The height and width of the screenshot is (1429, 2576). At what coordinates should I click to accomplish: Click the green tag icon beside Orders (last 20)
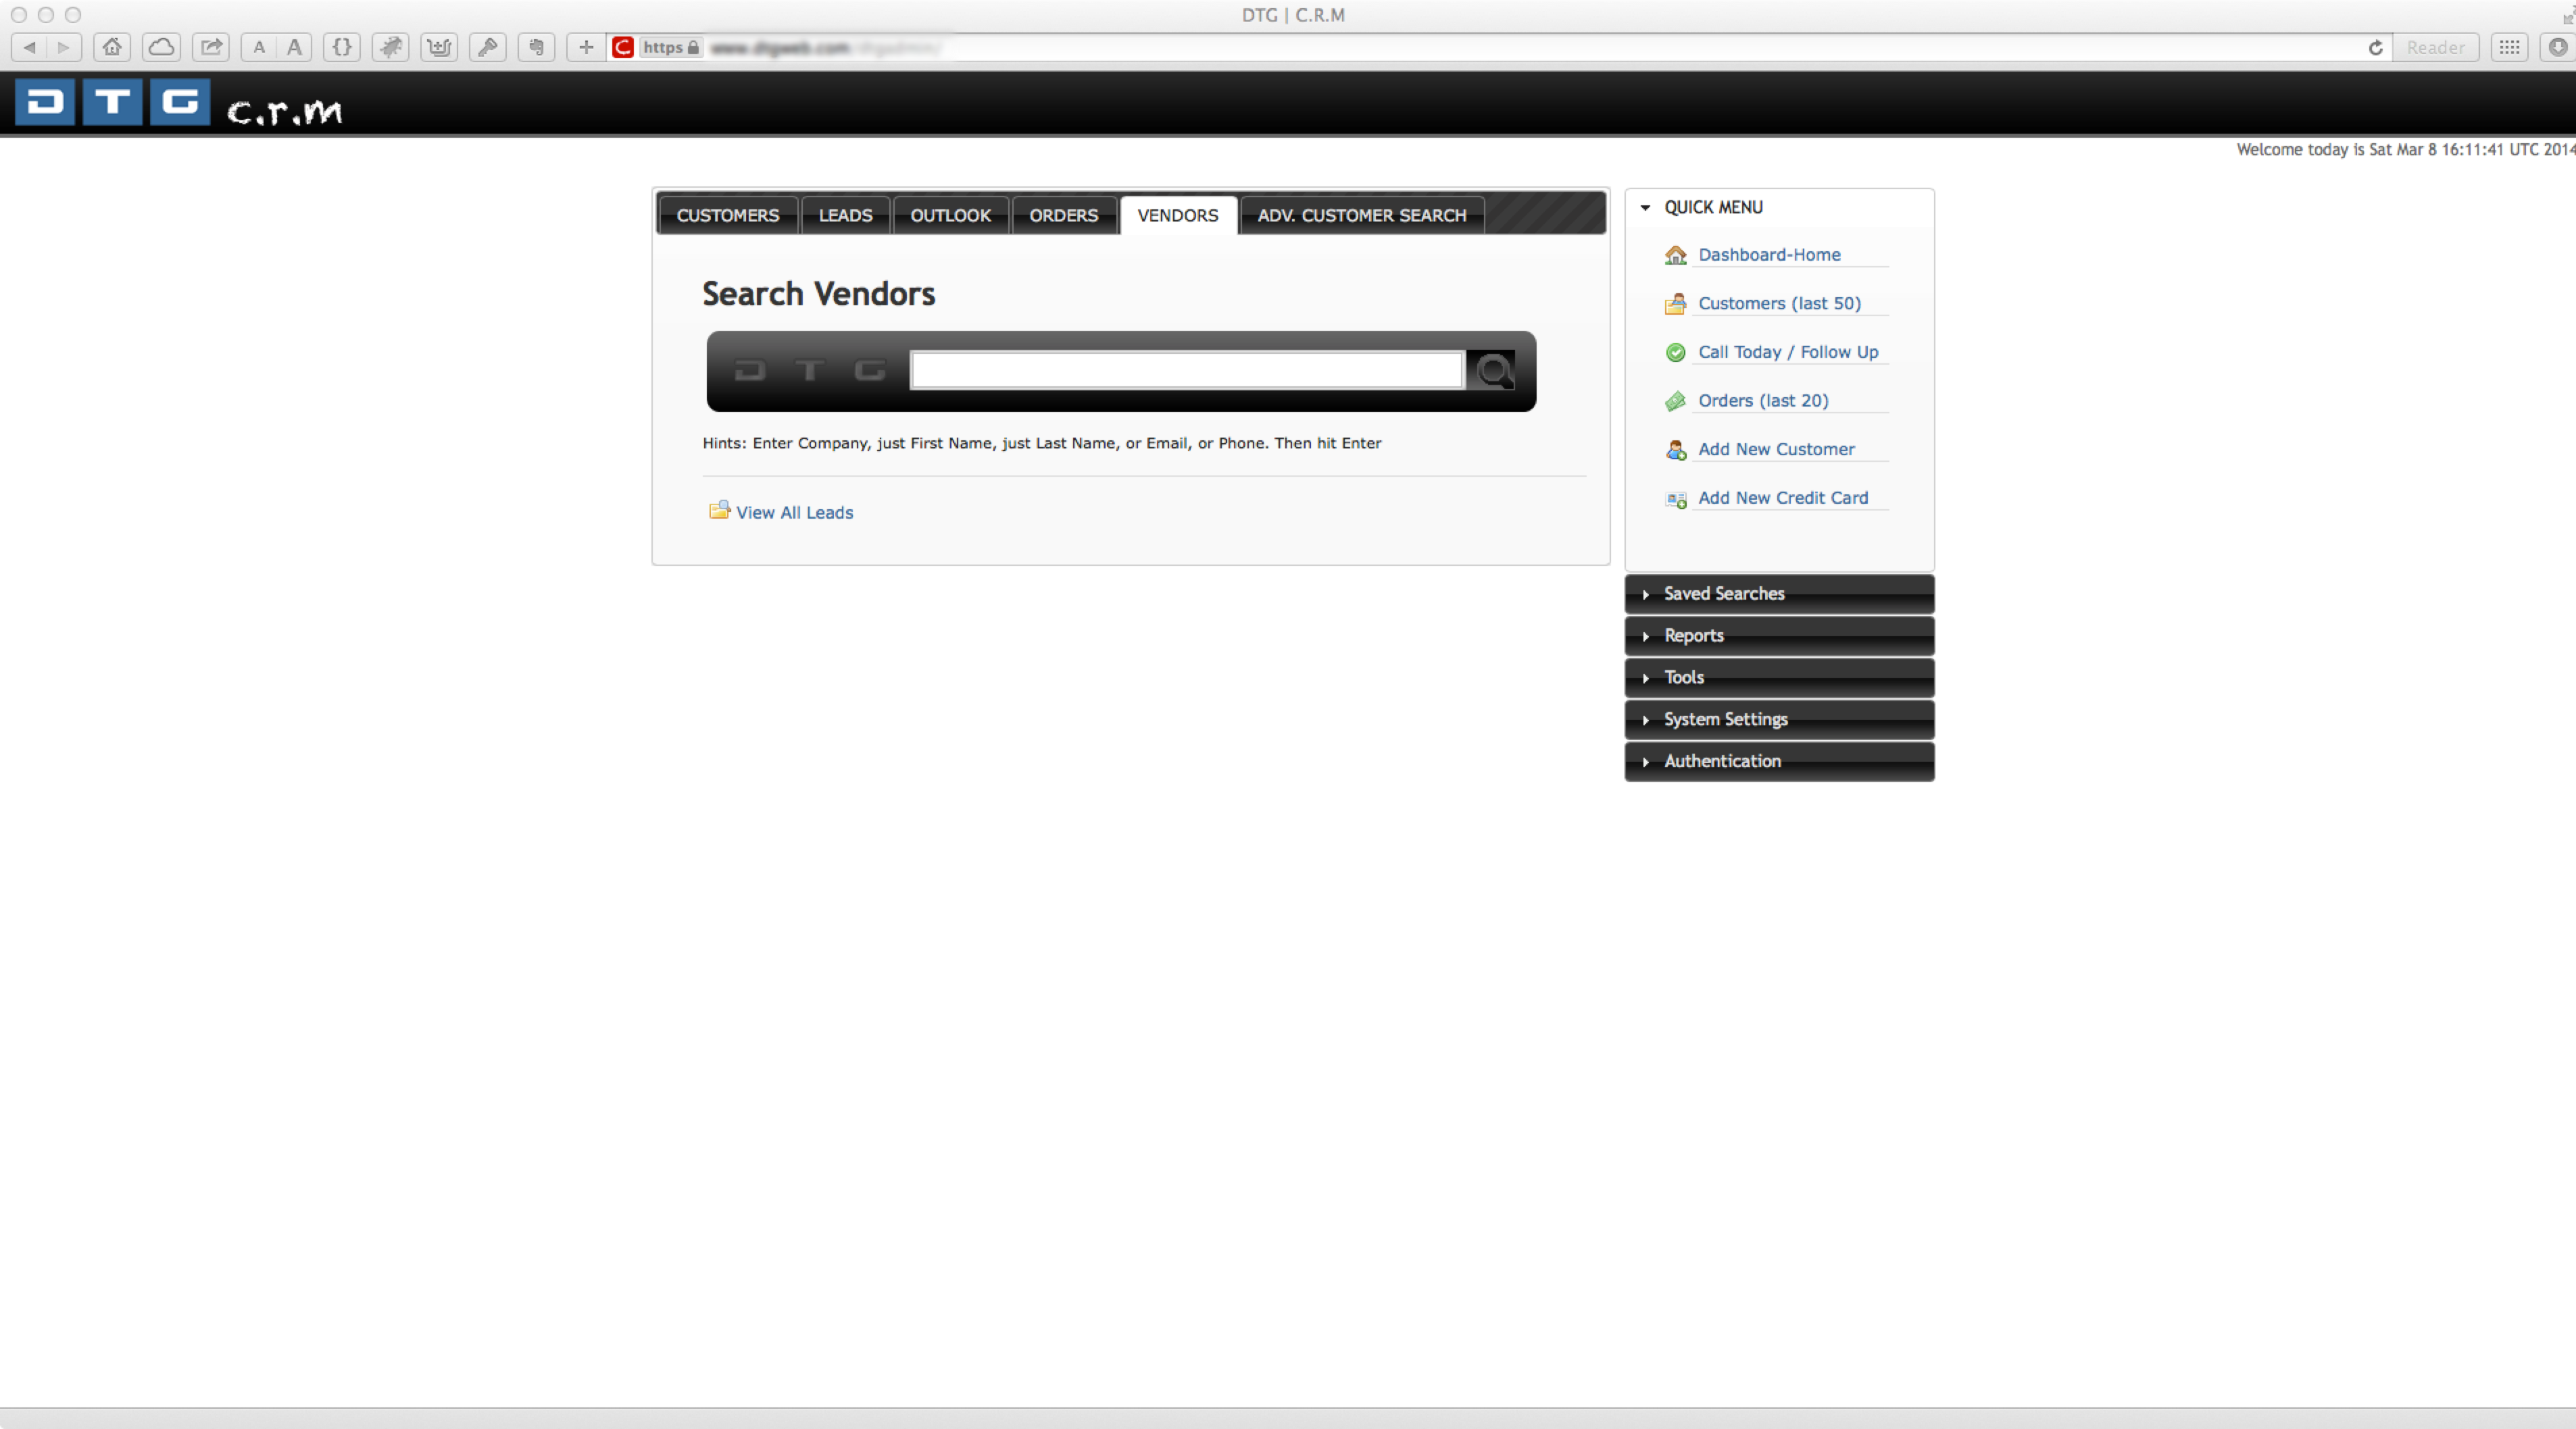[1676, 400]
